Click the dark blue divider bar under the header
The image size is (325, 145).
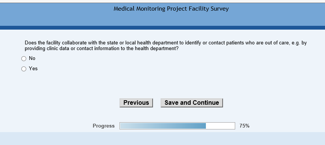pyautogui.click(x=162, y=28)
